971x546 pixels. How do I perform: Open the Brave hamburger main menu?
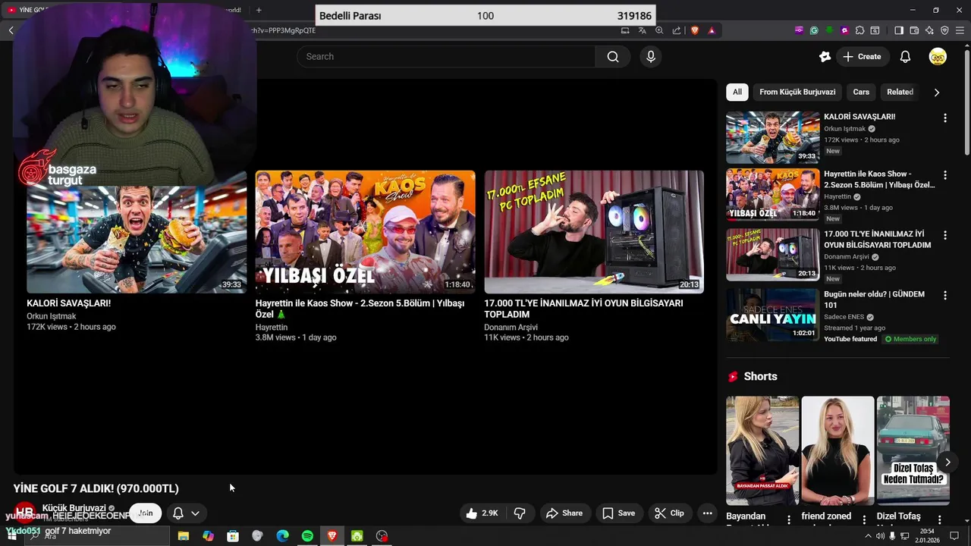coord(960,30)
